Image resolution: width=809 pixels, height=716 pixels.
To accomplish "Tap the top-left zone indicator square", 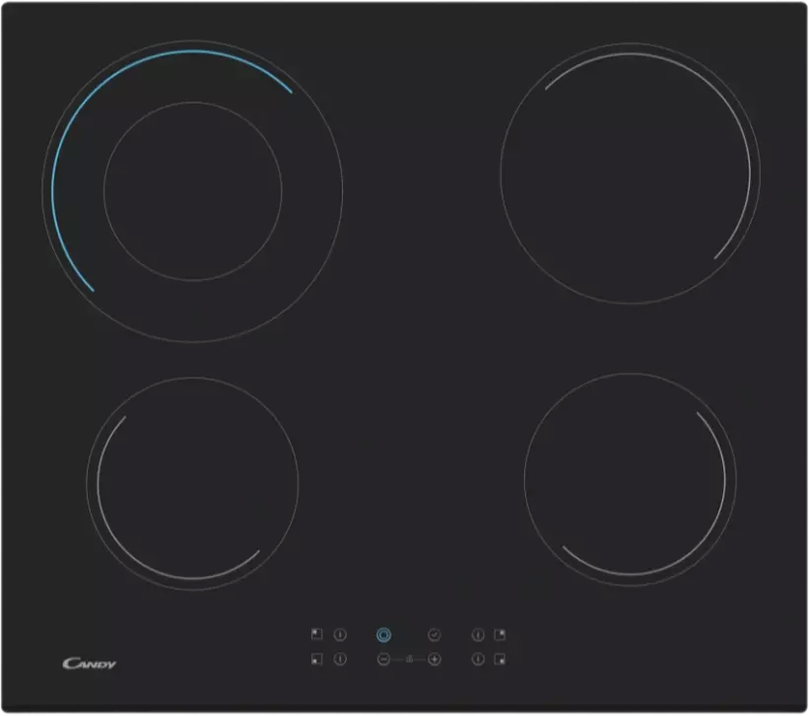I will (x=317, y=634).
